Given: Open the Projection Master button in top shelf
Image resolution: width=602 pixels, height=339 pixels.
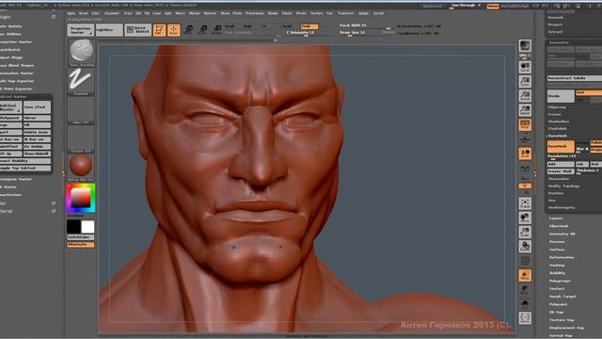Looking at the screenshot, I should pyautogui.click(x=81, y=30).
